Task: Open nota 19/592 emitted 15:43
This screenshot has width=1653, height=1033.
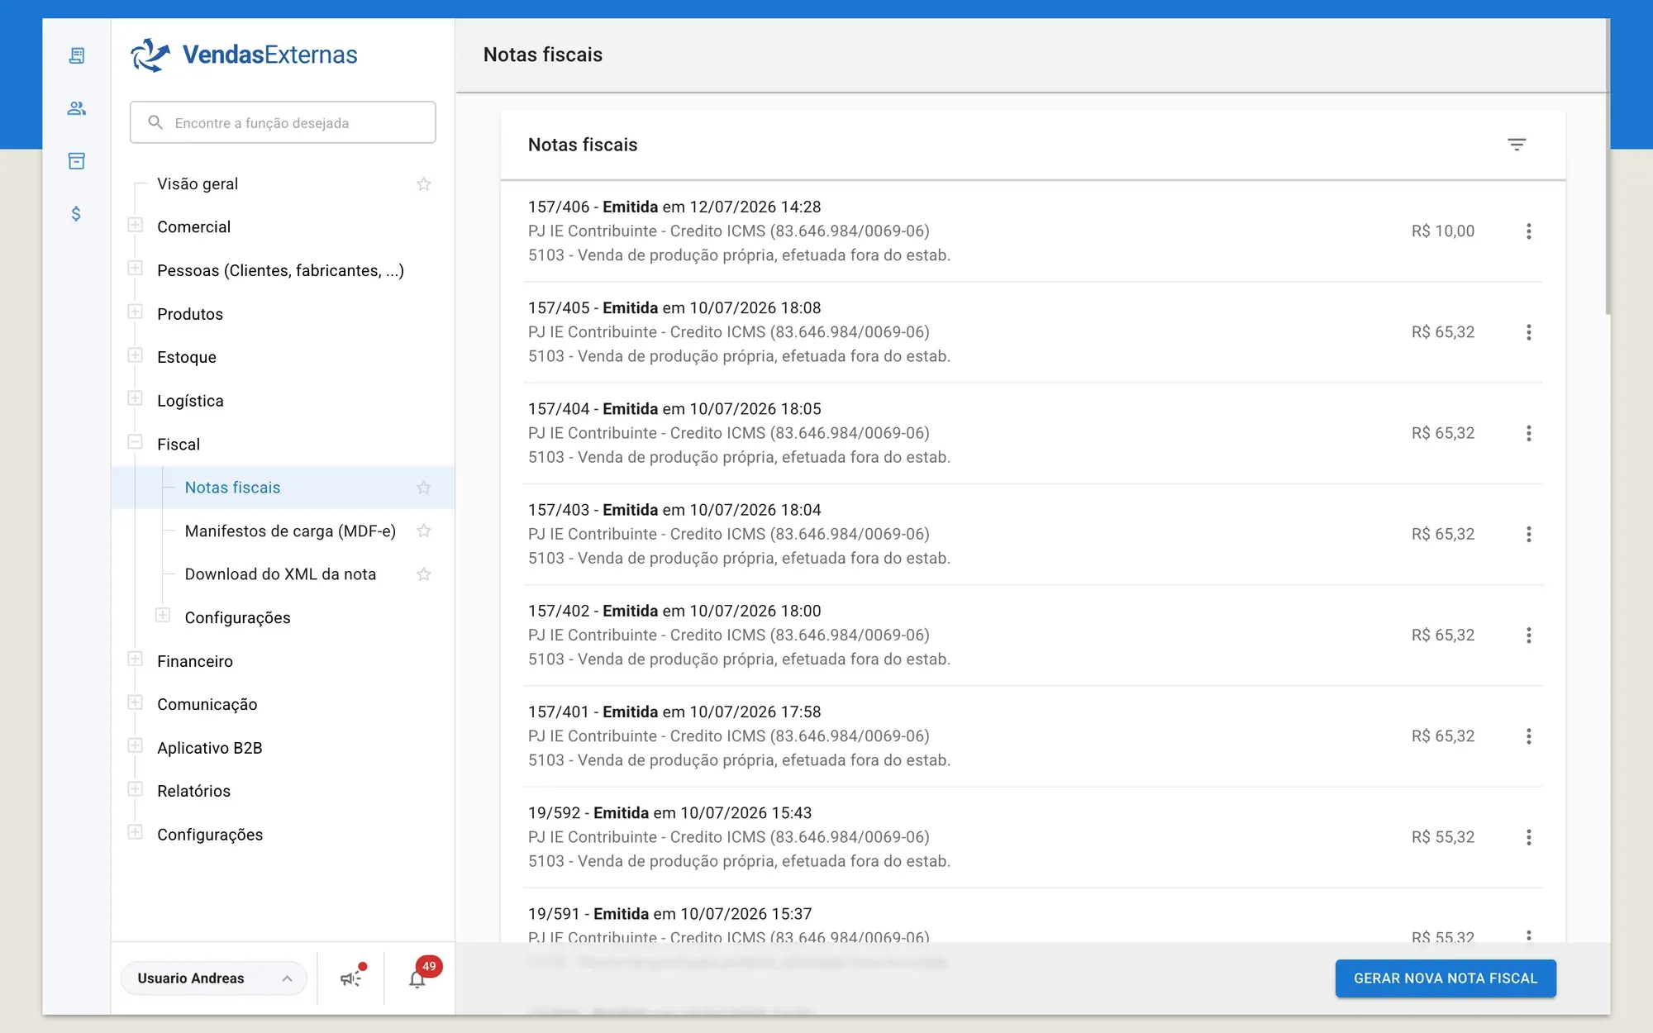Action: tap(1033, 837)
